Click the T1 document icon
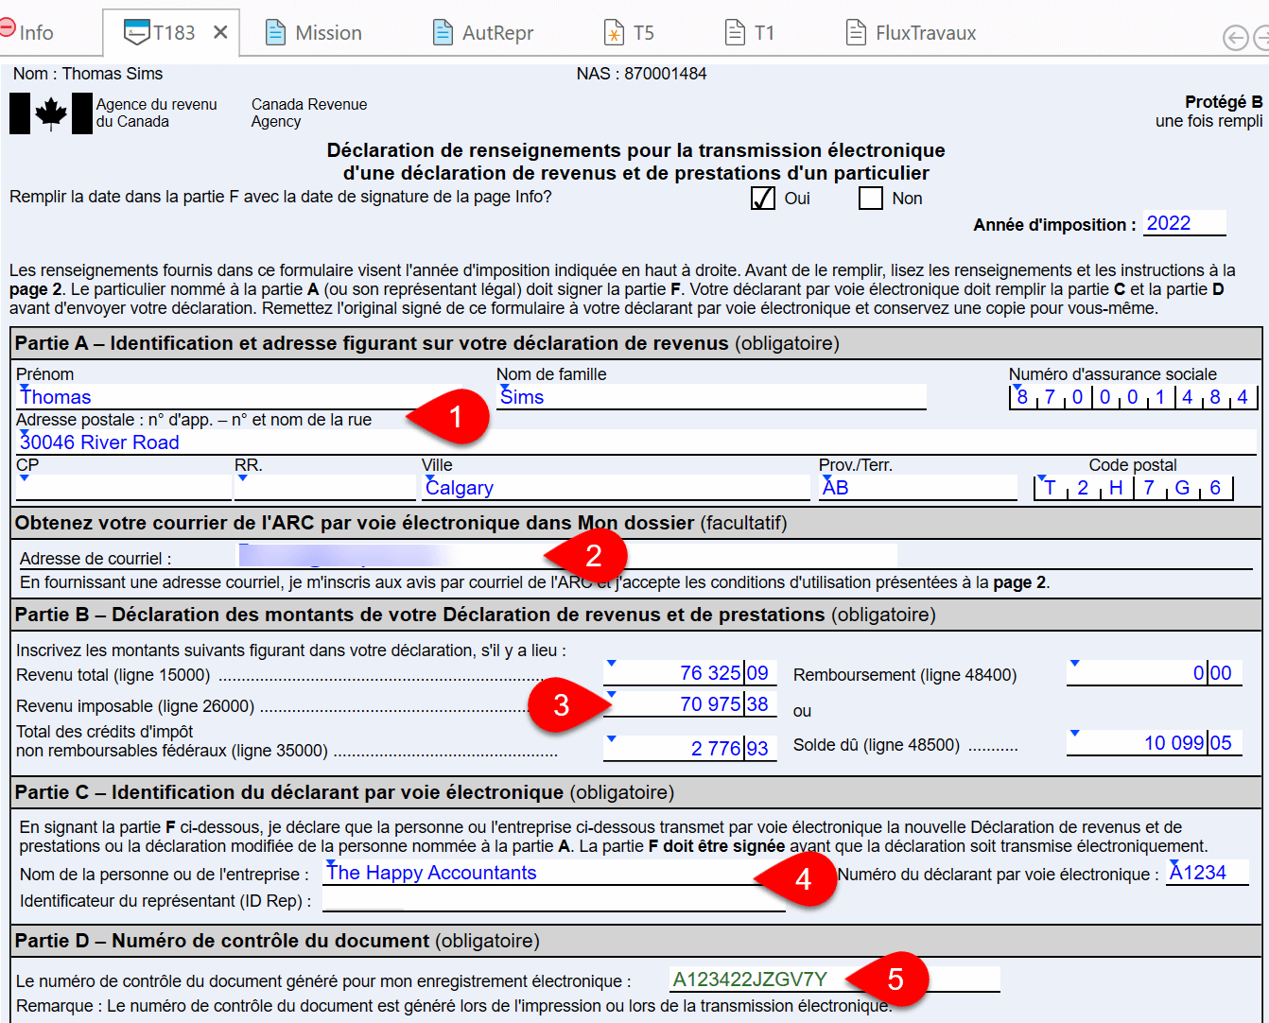The height and width of the screenshot is (1023, 1269). click(x=735, y=32)
